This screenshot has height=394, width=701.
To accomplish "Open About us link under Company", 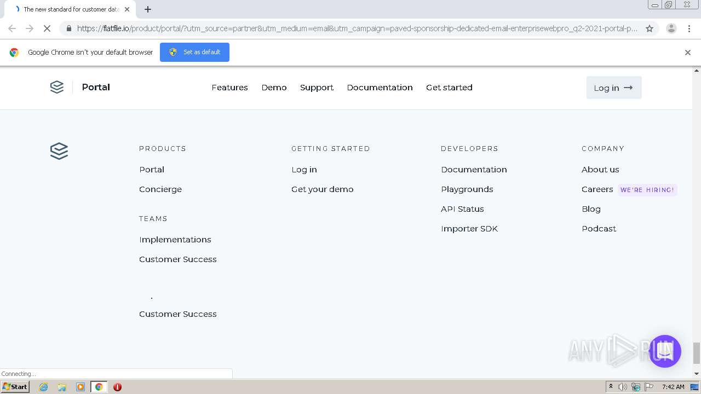I will click(600, 170).
